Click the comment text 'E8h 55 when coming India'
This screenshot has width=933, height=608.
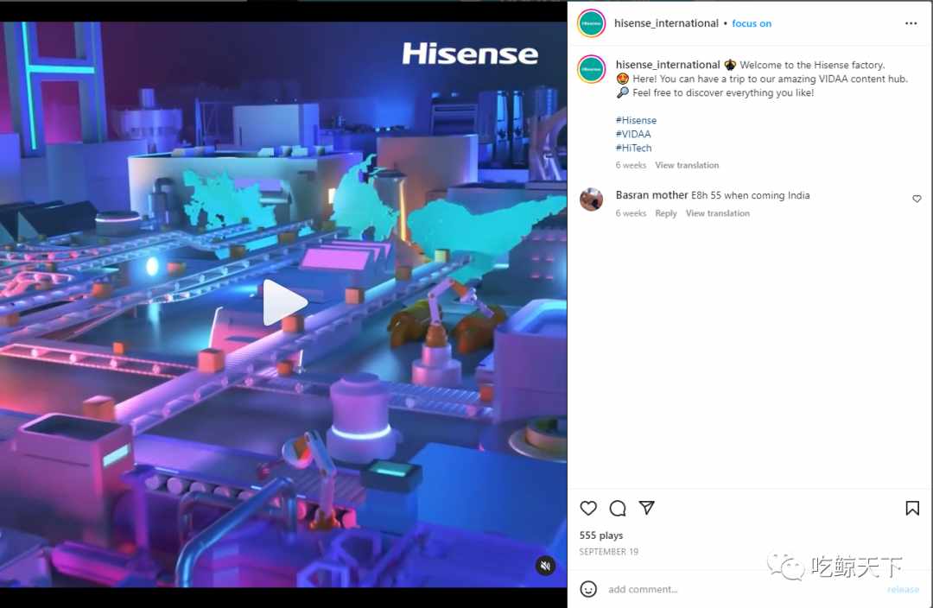click(750, 195)
